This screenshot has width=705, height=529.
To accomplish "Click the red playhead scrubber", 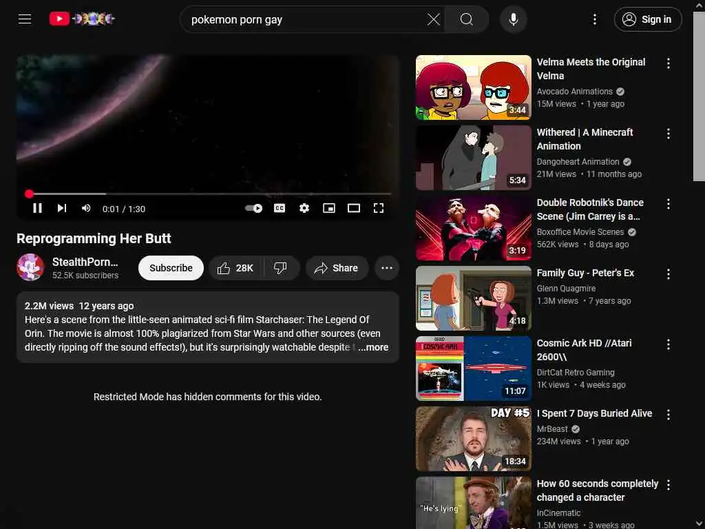I will [x=29, y=194].
